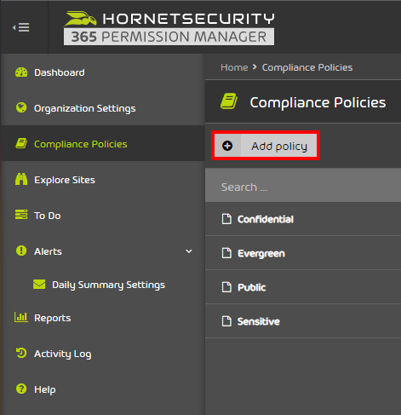401x415 pixels.
Task: Open Daily Summary Settings menu item
Action: [x=108, y=285]
